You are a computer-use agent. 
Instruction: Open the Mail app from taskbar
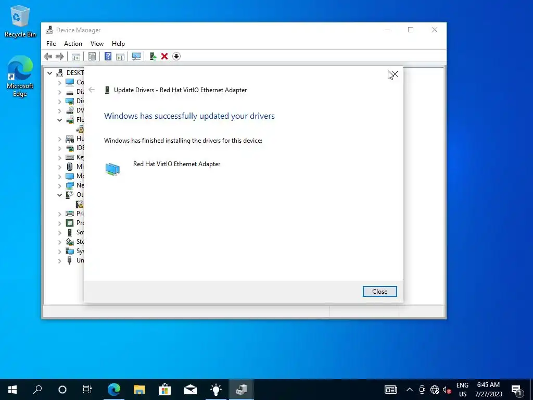pos(191,390)
